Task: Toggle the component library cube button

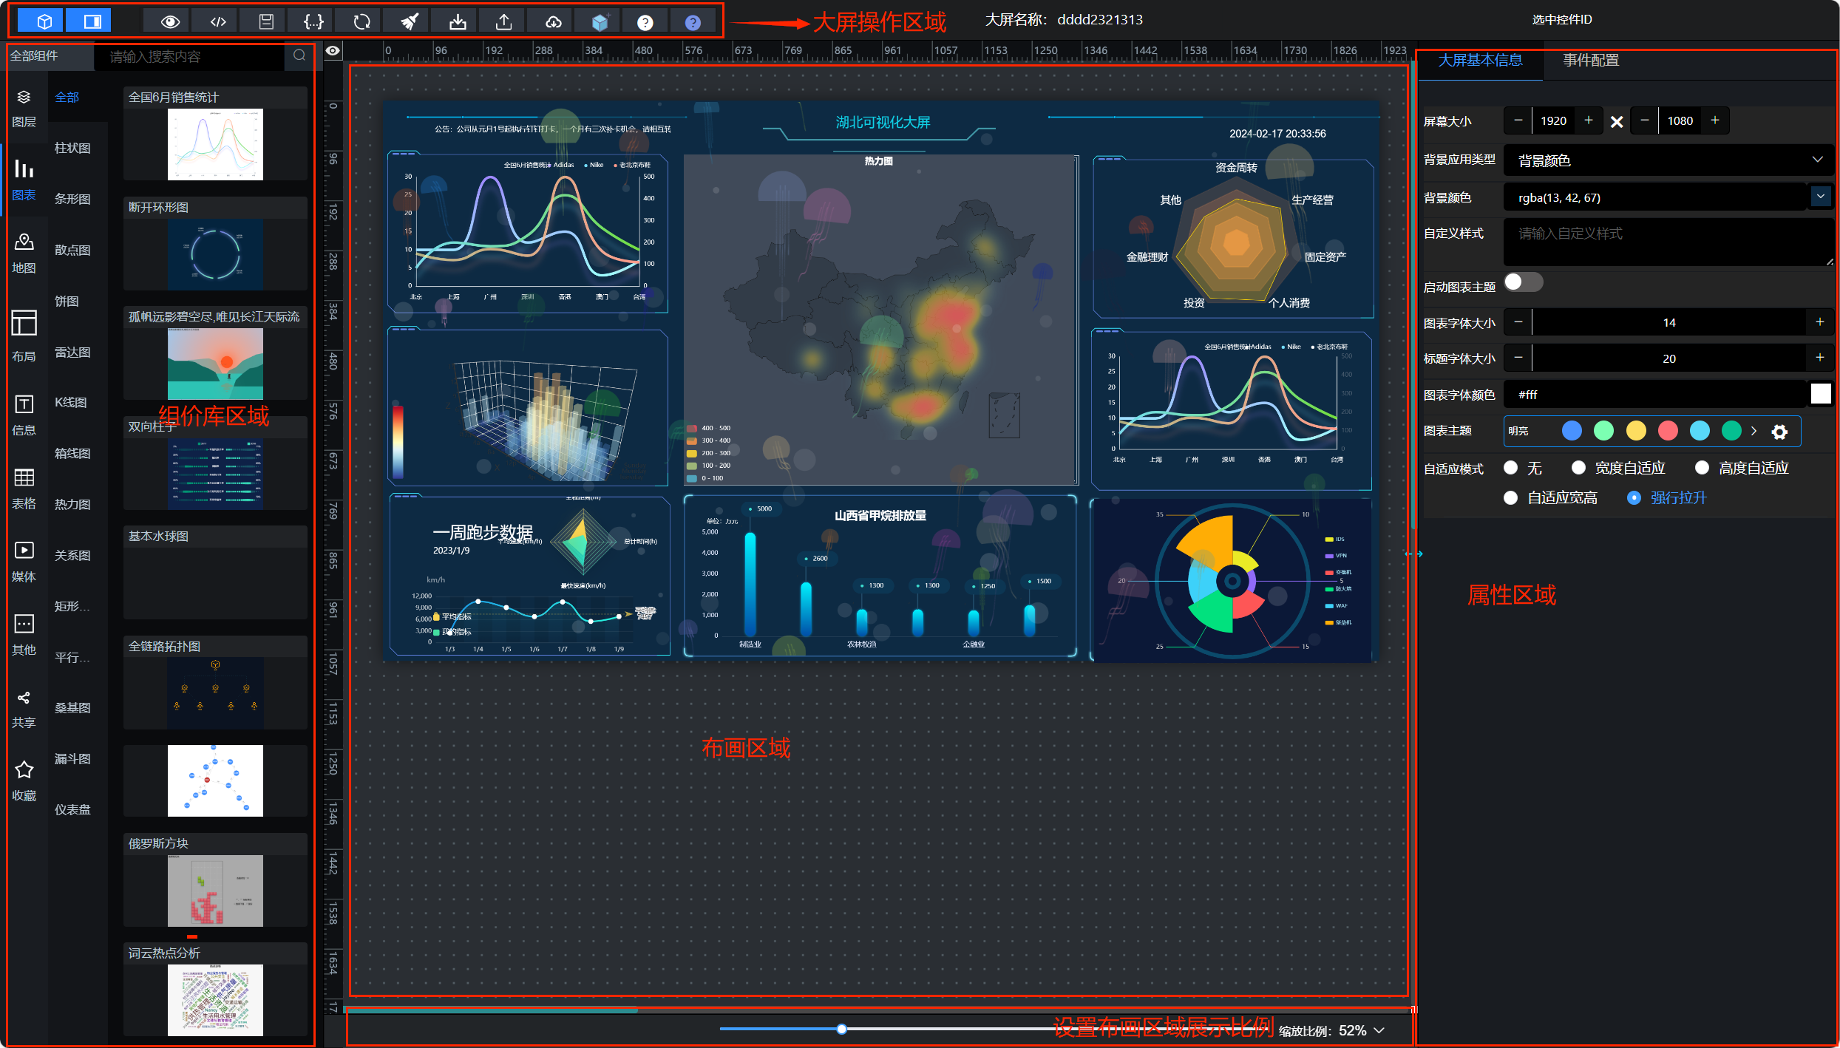Action: [x=44, y=21]
